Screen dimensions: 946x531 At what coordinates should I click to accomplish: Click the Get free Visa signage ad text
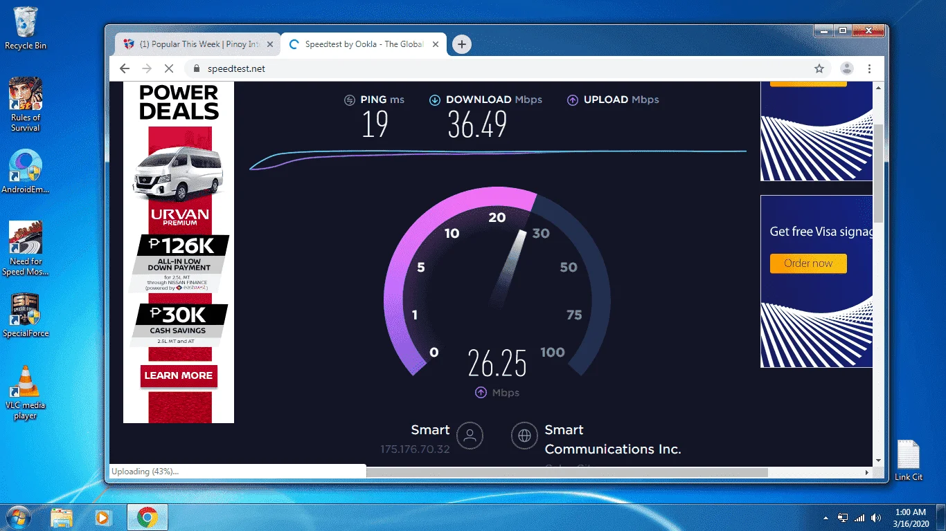(821, 232)
